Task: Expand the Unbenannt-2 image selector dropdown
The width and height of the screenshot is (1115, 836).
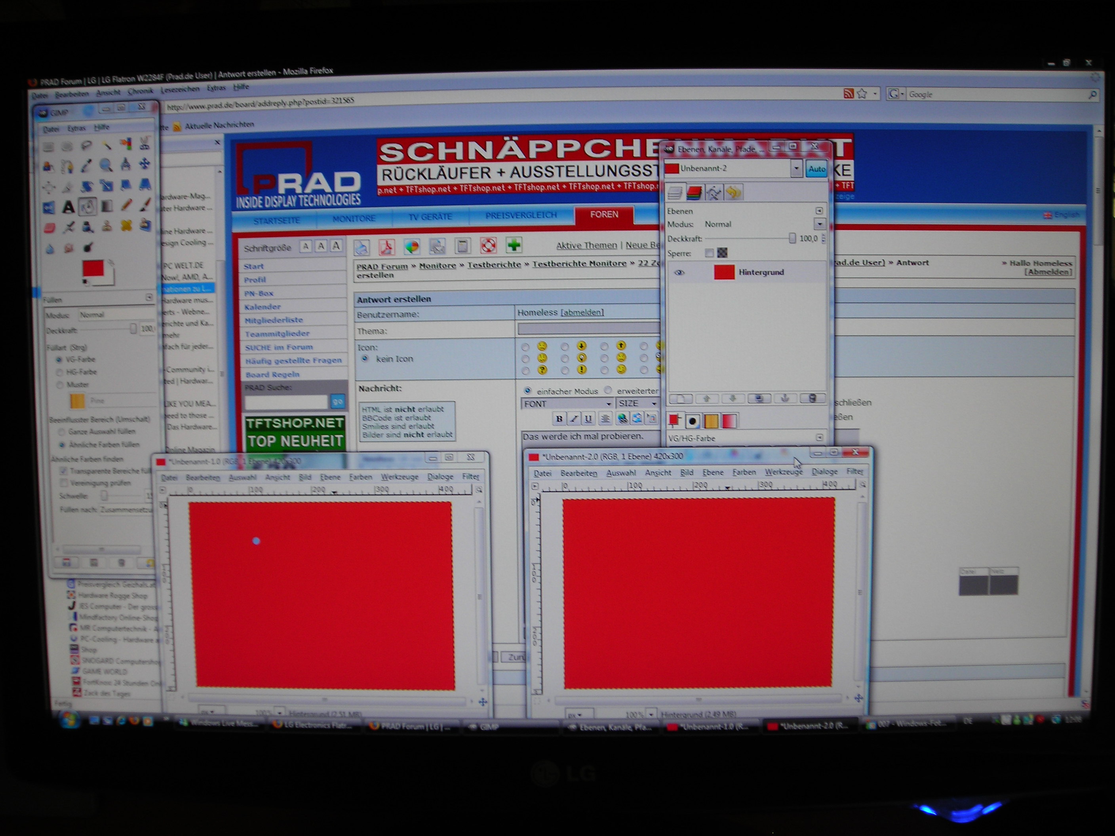Action: (796, 168)
